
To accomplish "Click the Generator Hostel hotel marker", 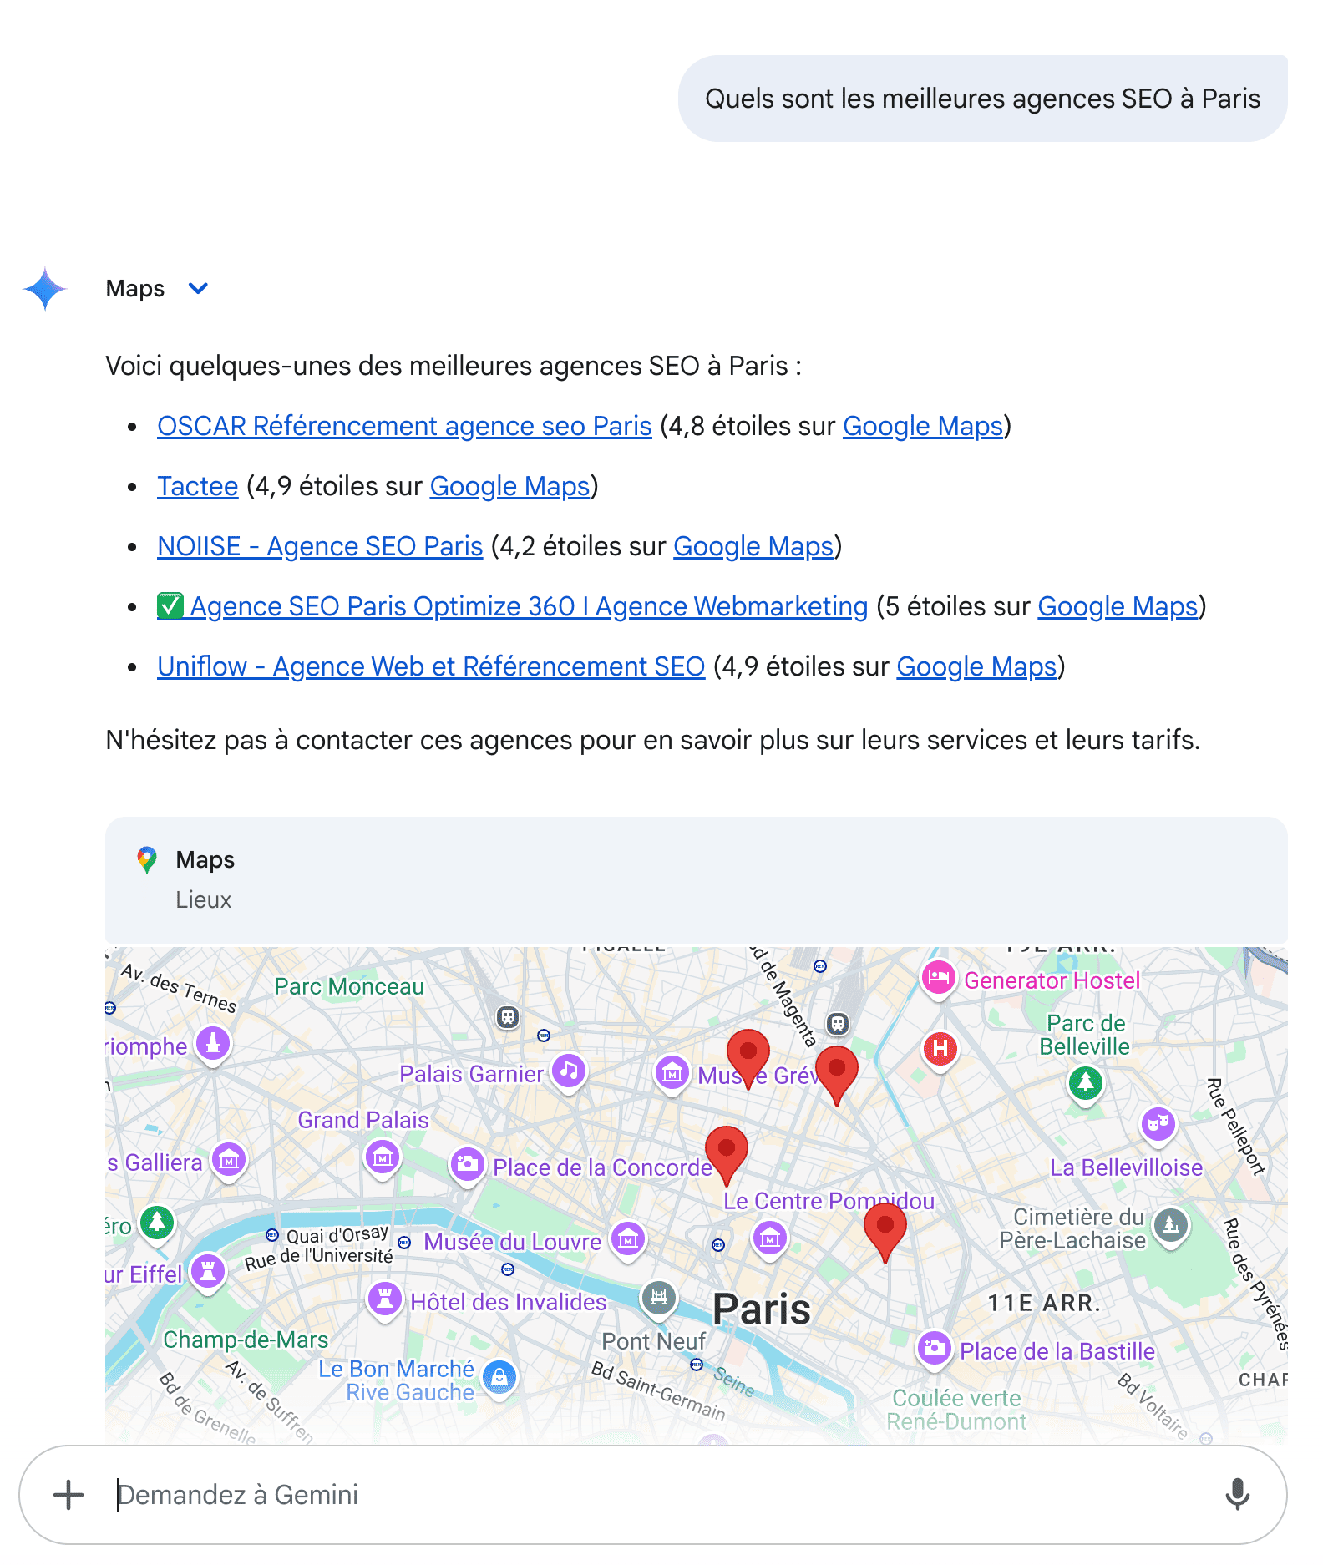I will click(938, 977).
